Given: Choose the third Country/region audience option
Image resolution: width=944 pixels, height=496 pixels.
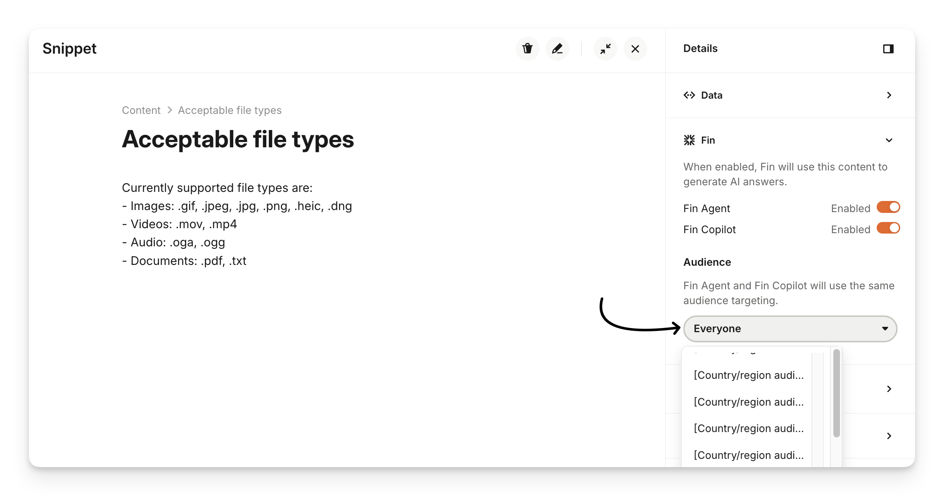Looking at the screenshot, I should 748,428.
